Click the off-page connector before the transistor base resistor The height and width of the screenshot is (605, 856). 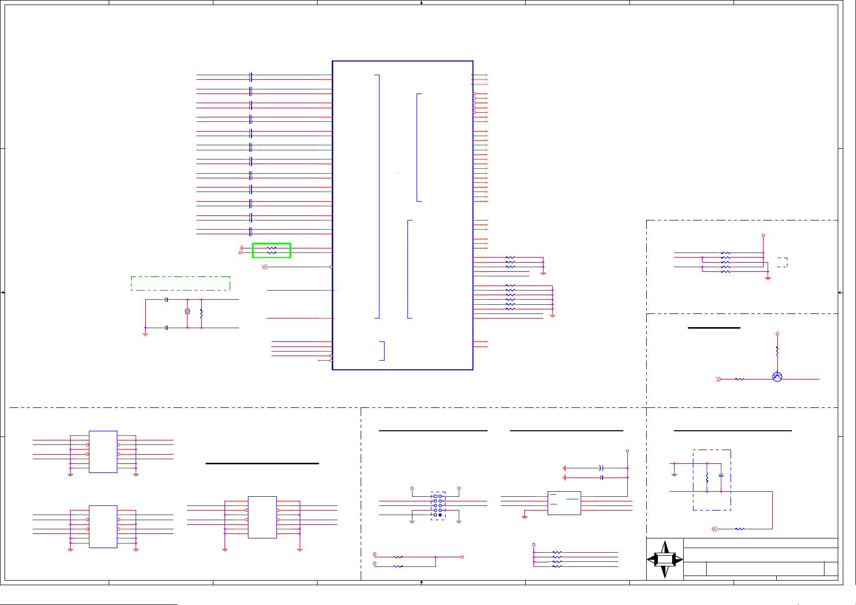point(719,379)
